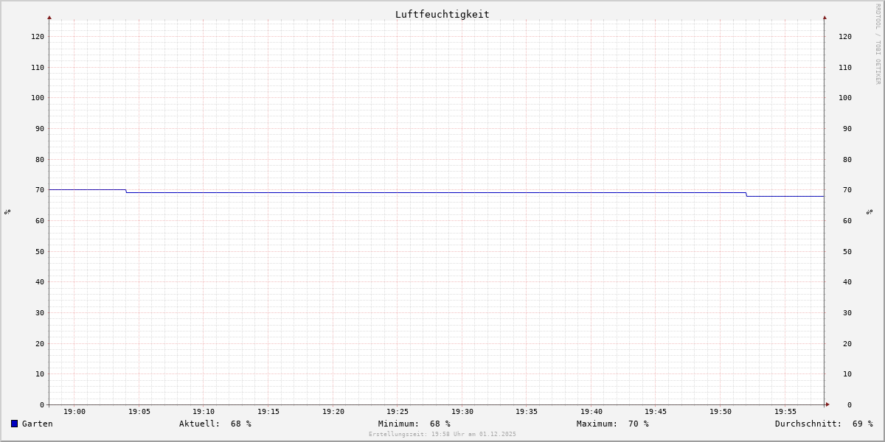Click the % unit label beside left axis
Image resolution: width=885 pixels, height=442 pixels.
tap(7, 211)
